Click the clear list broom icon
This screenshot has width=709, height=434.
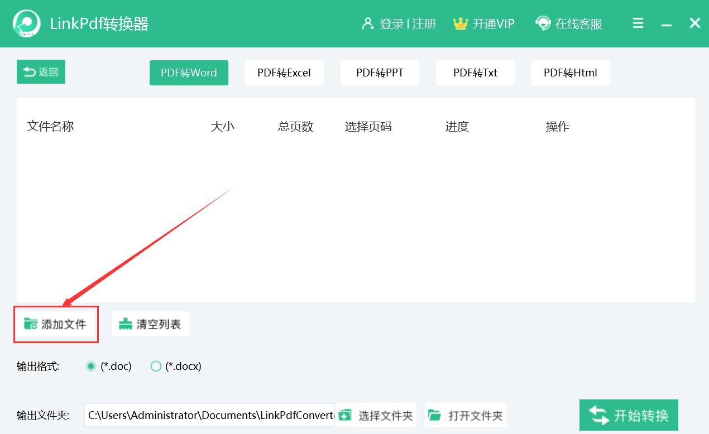(x=126, y=324)
